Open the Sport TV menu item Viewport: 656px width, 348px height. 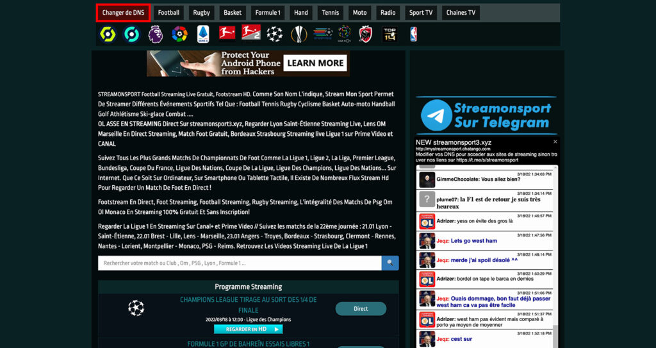pyautogui.click(x=420, y=13)
